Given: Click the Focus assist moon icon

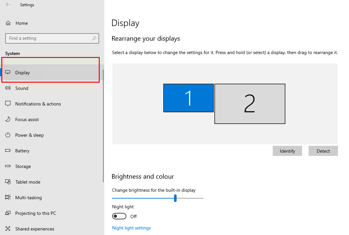Looking at the screenshot, I should [x=8, y=119].
